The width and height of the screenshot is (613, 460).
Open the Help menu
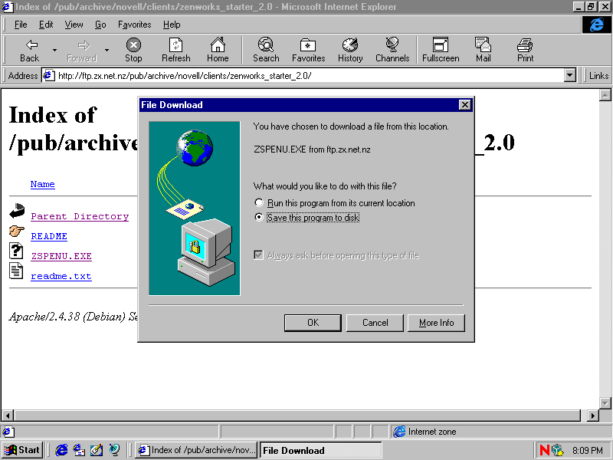click(172, 25)
